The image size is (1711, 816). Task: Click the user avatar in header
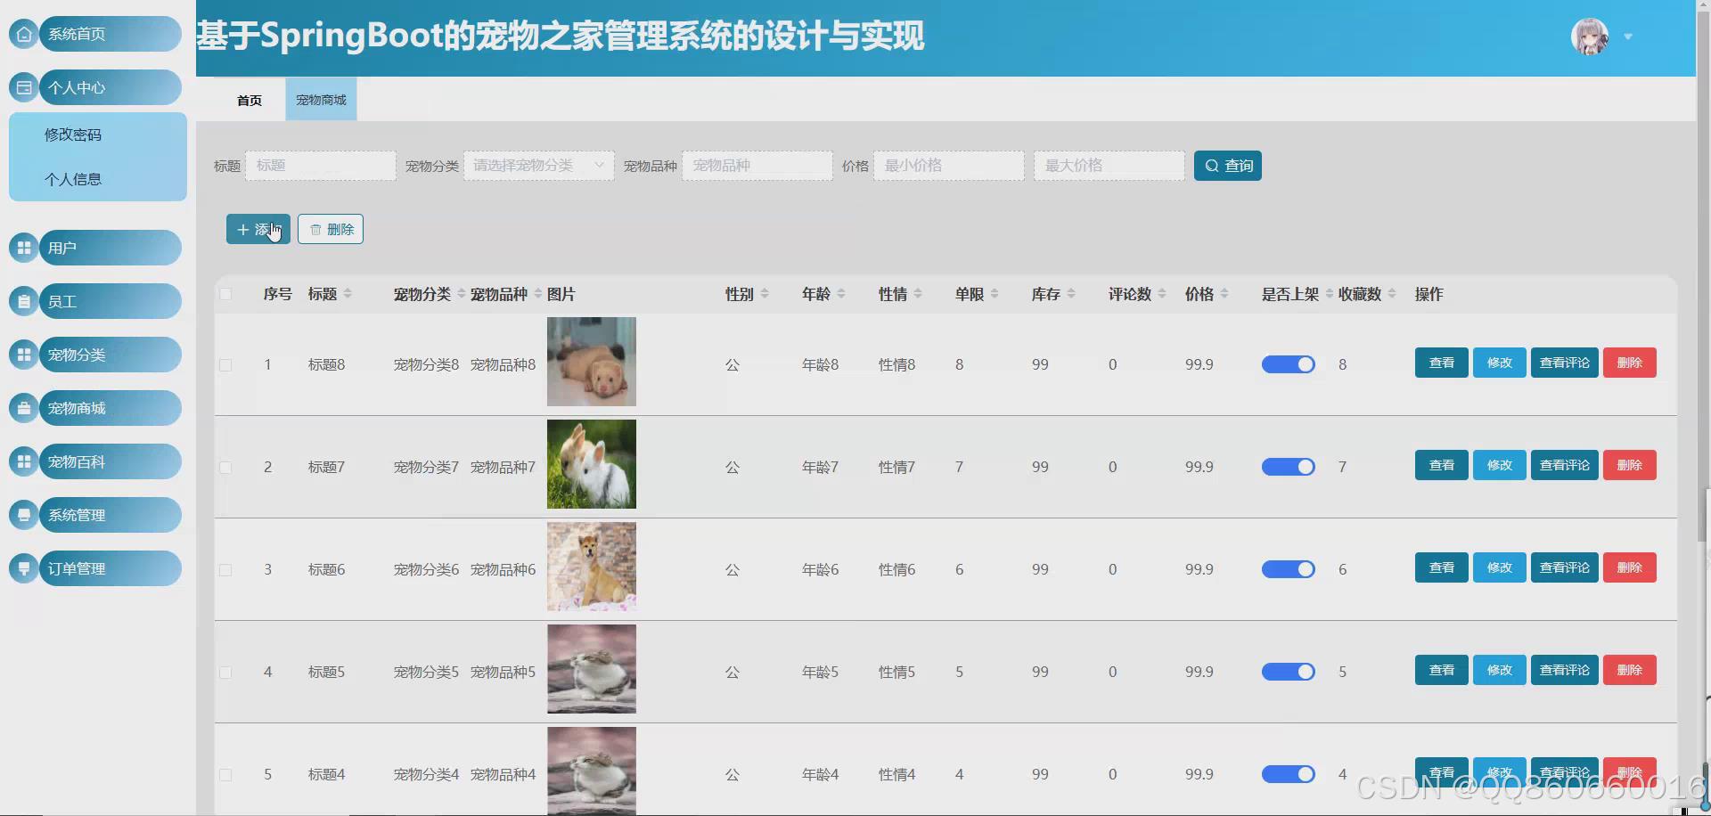(x=1590, y=37)
